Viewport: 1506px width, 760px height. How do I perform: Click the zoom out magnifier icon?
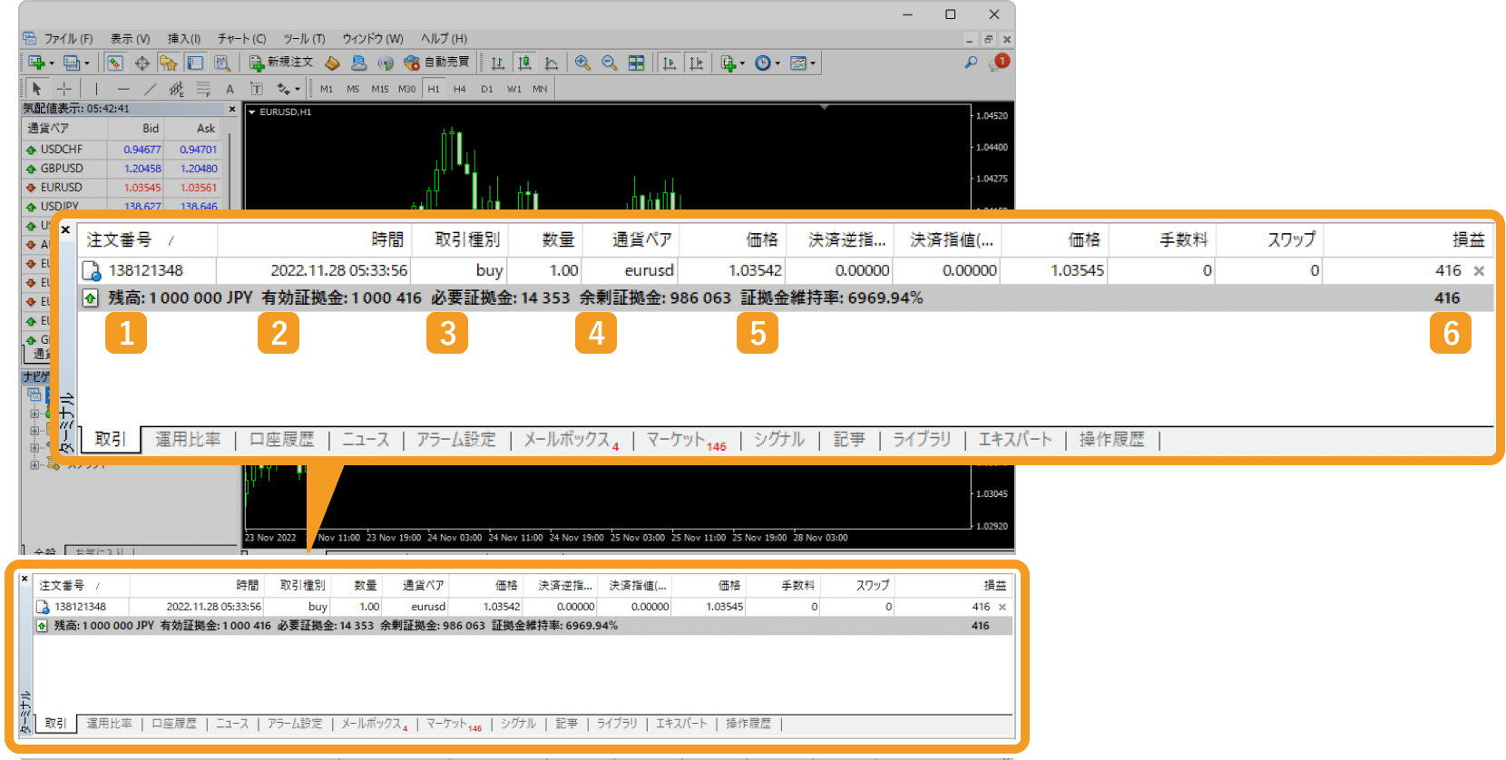click(x=610, y=63)
